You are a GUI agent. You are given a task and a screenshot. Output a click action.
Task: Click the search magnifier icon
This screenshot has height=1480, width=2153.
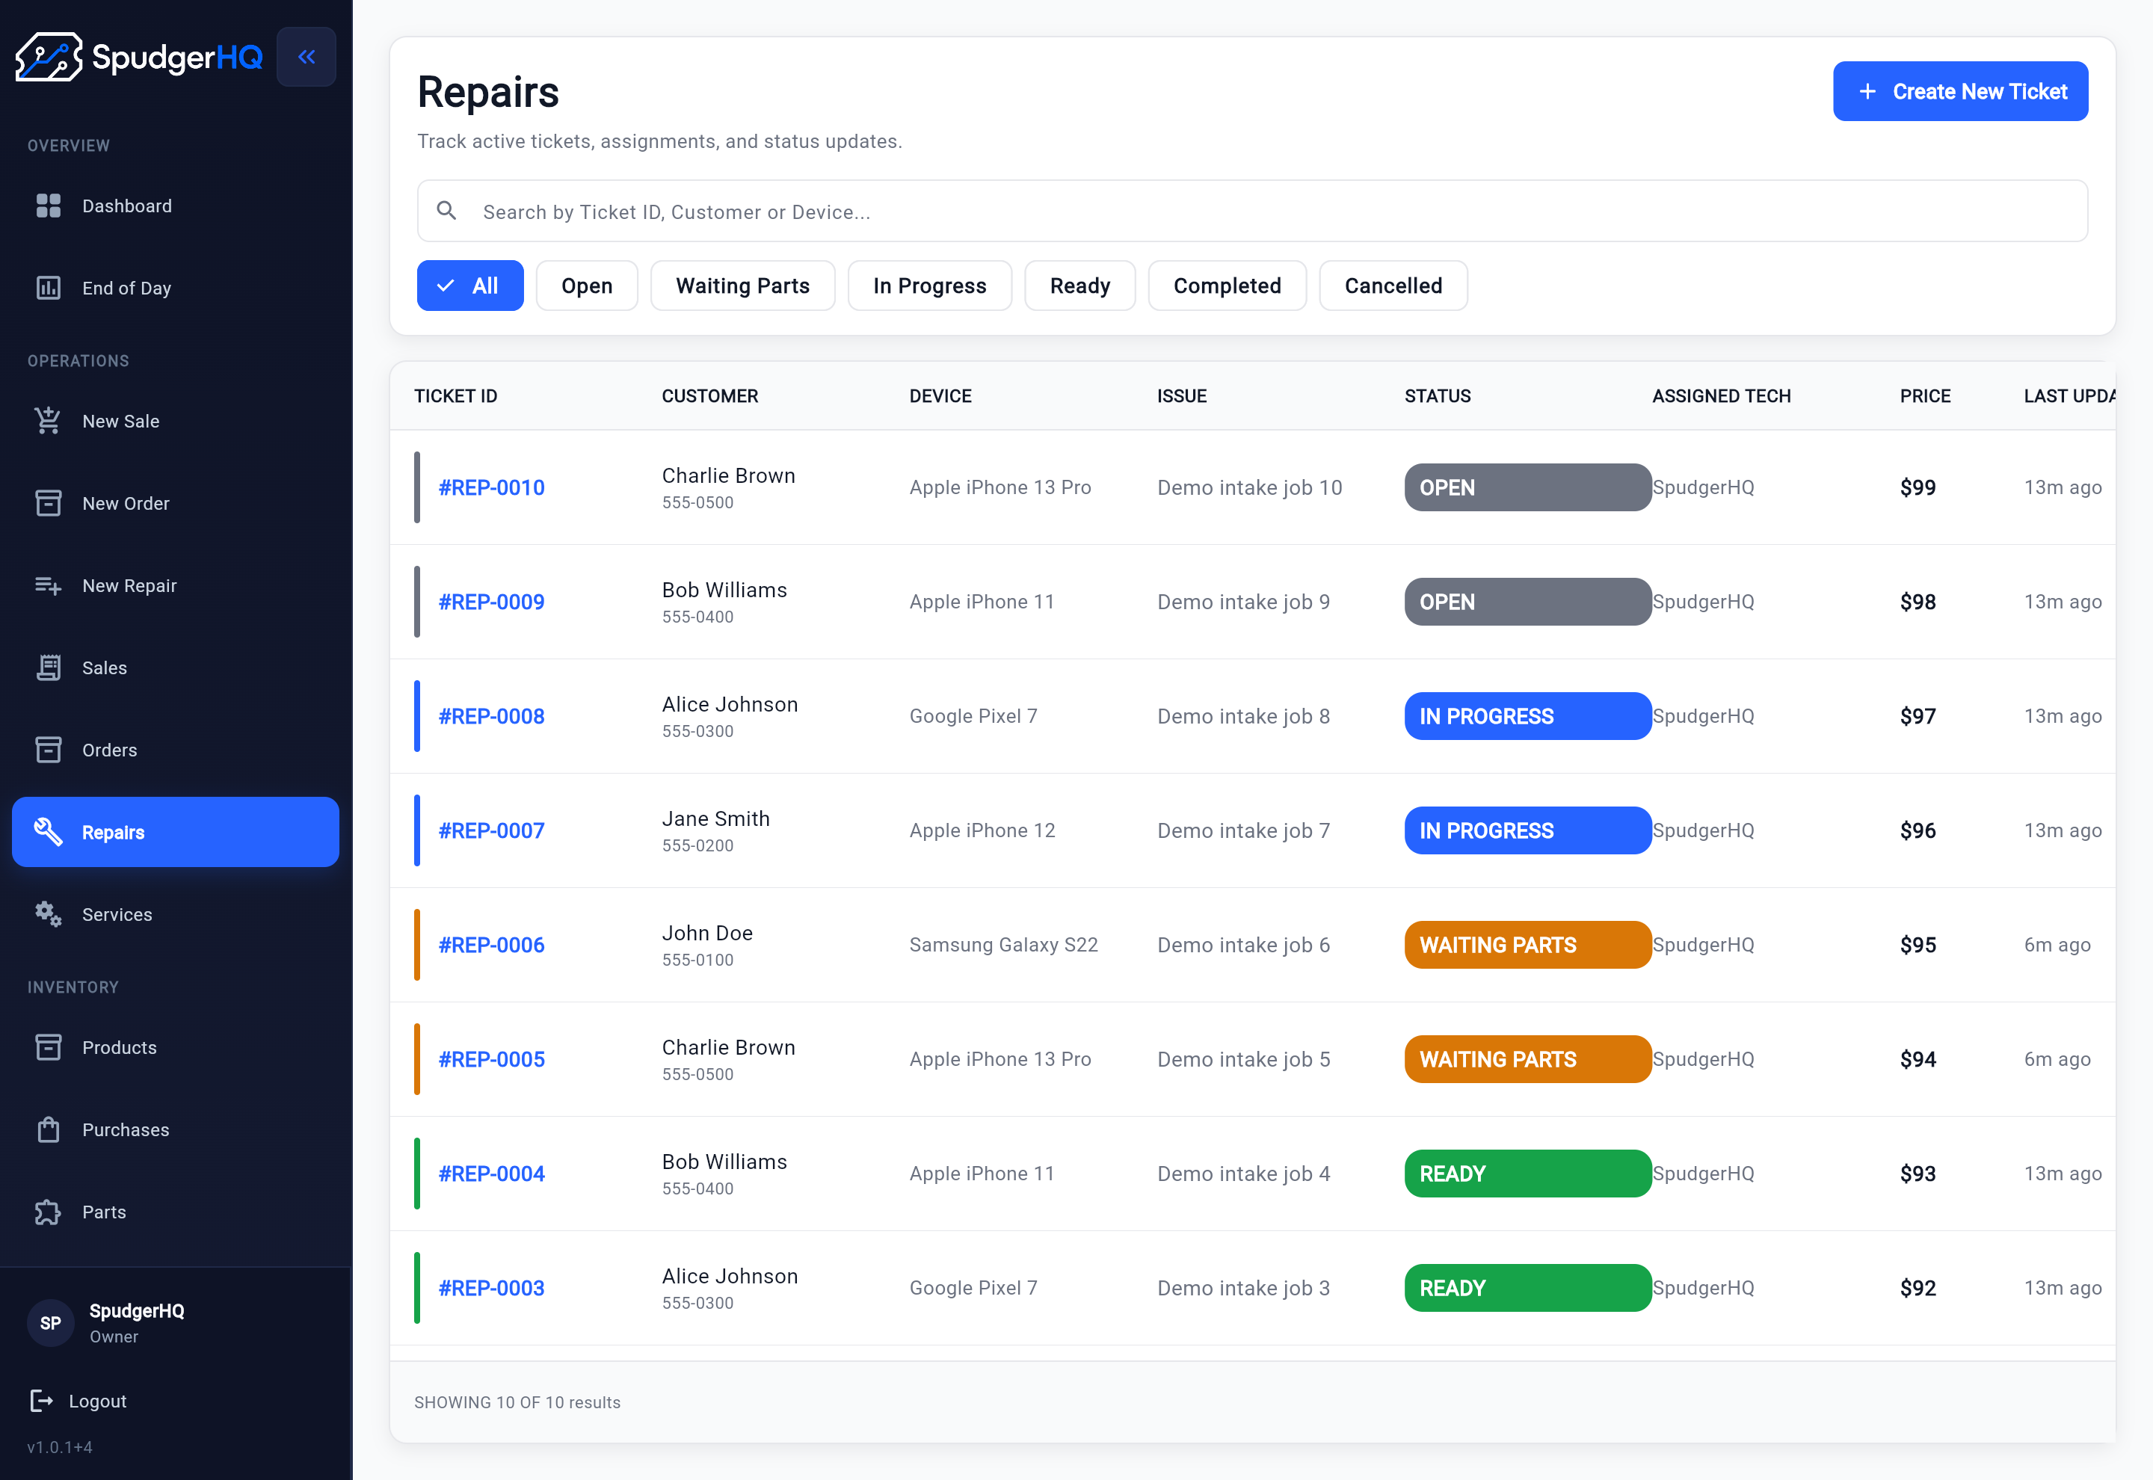pyautogui.click(x=446, y=212)
